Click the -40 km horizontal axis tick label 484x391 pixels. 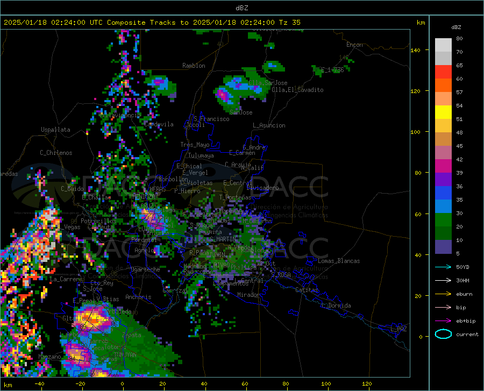pyautogui.click(x=39, y=383)
